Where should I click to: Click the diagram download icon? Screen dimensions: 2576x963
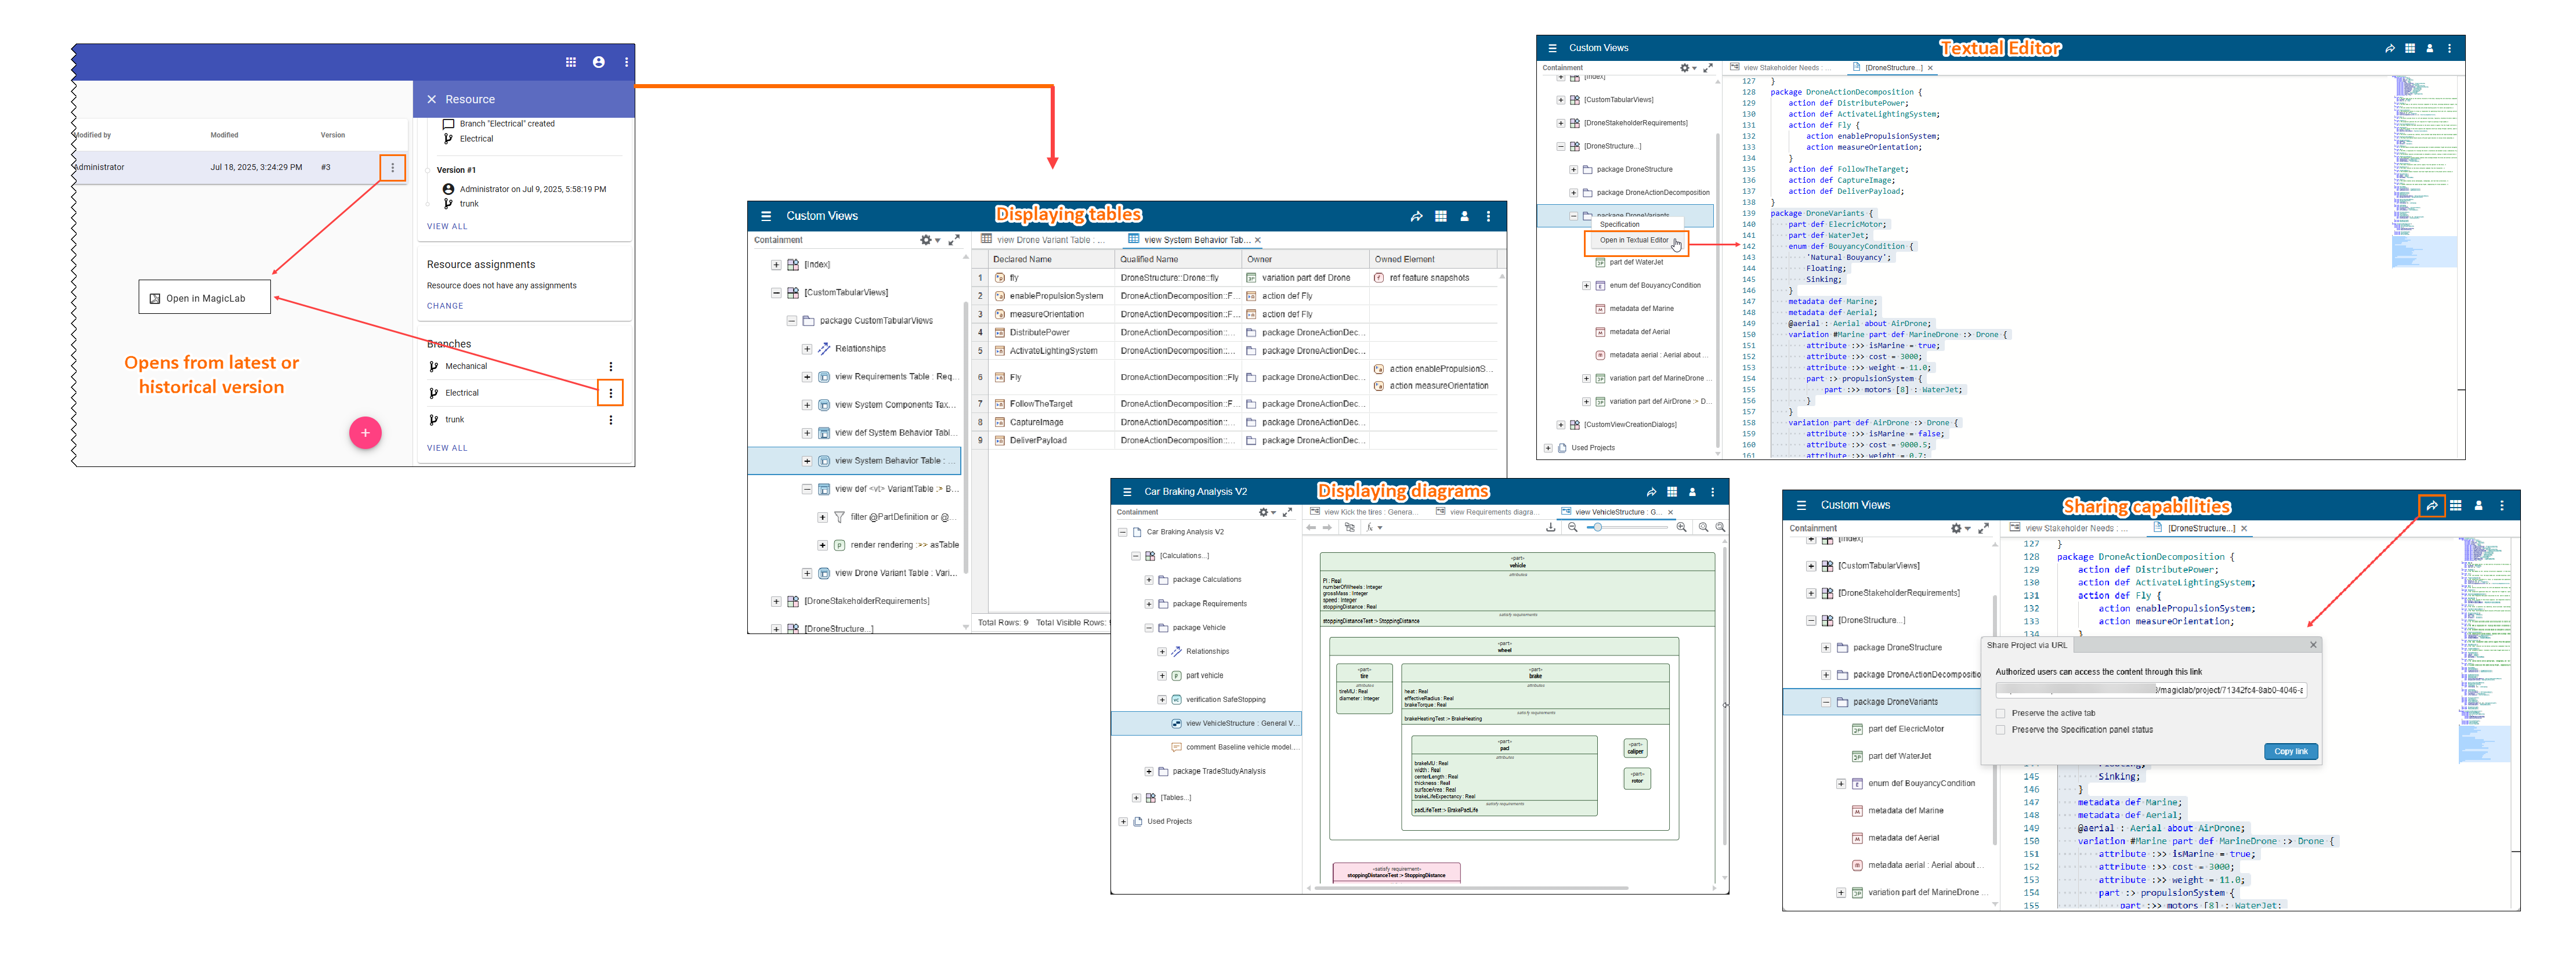(x=1550, y=527)
